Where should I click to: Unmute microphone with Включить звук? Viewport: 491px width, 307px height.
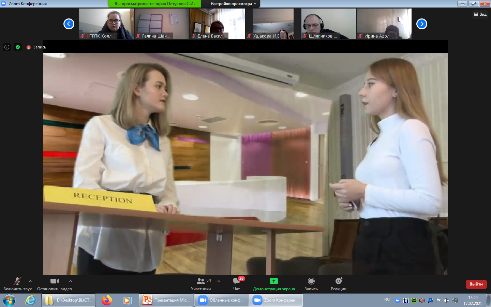tap(17, 284)
